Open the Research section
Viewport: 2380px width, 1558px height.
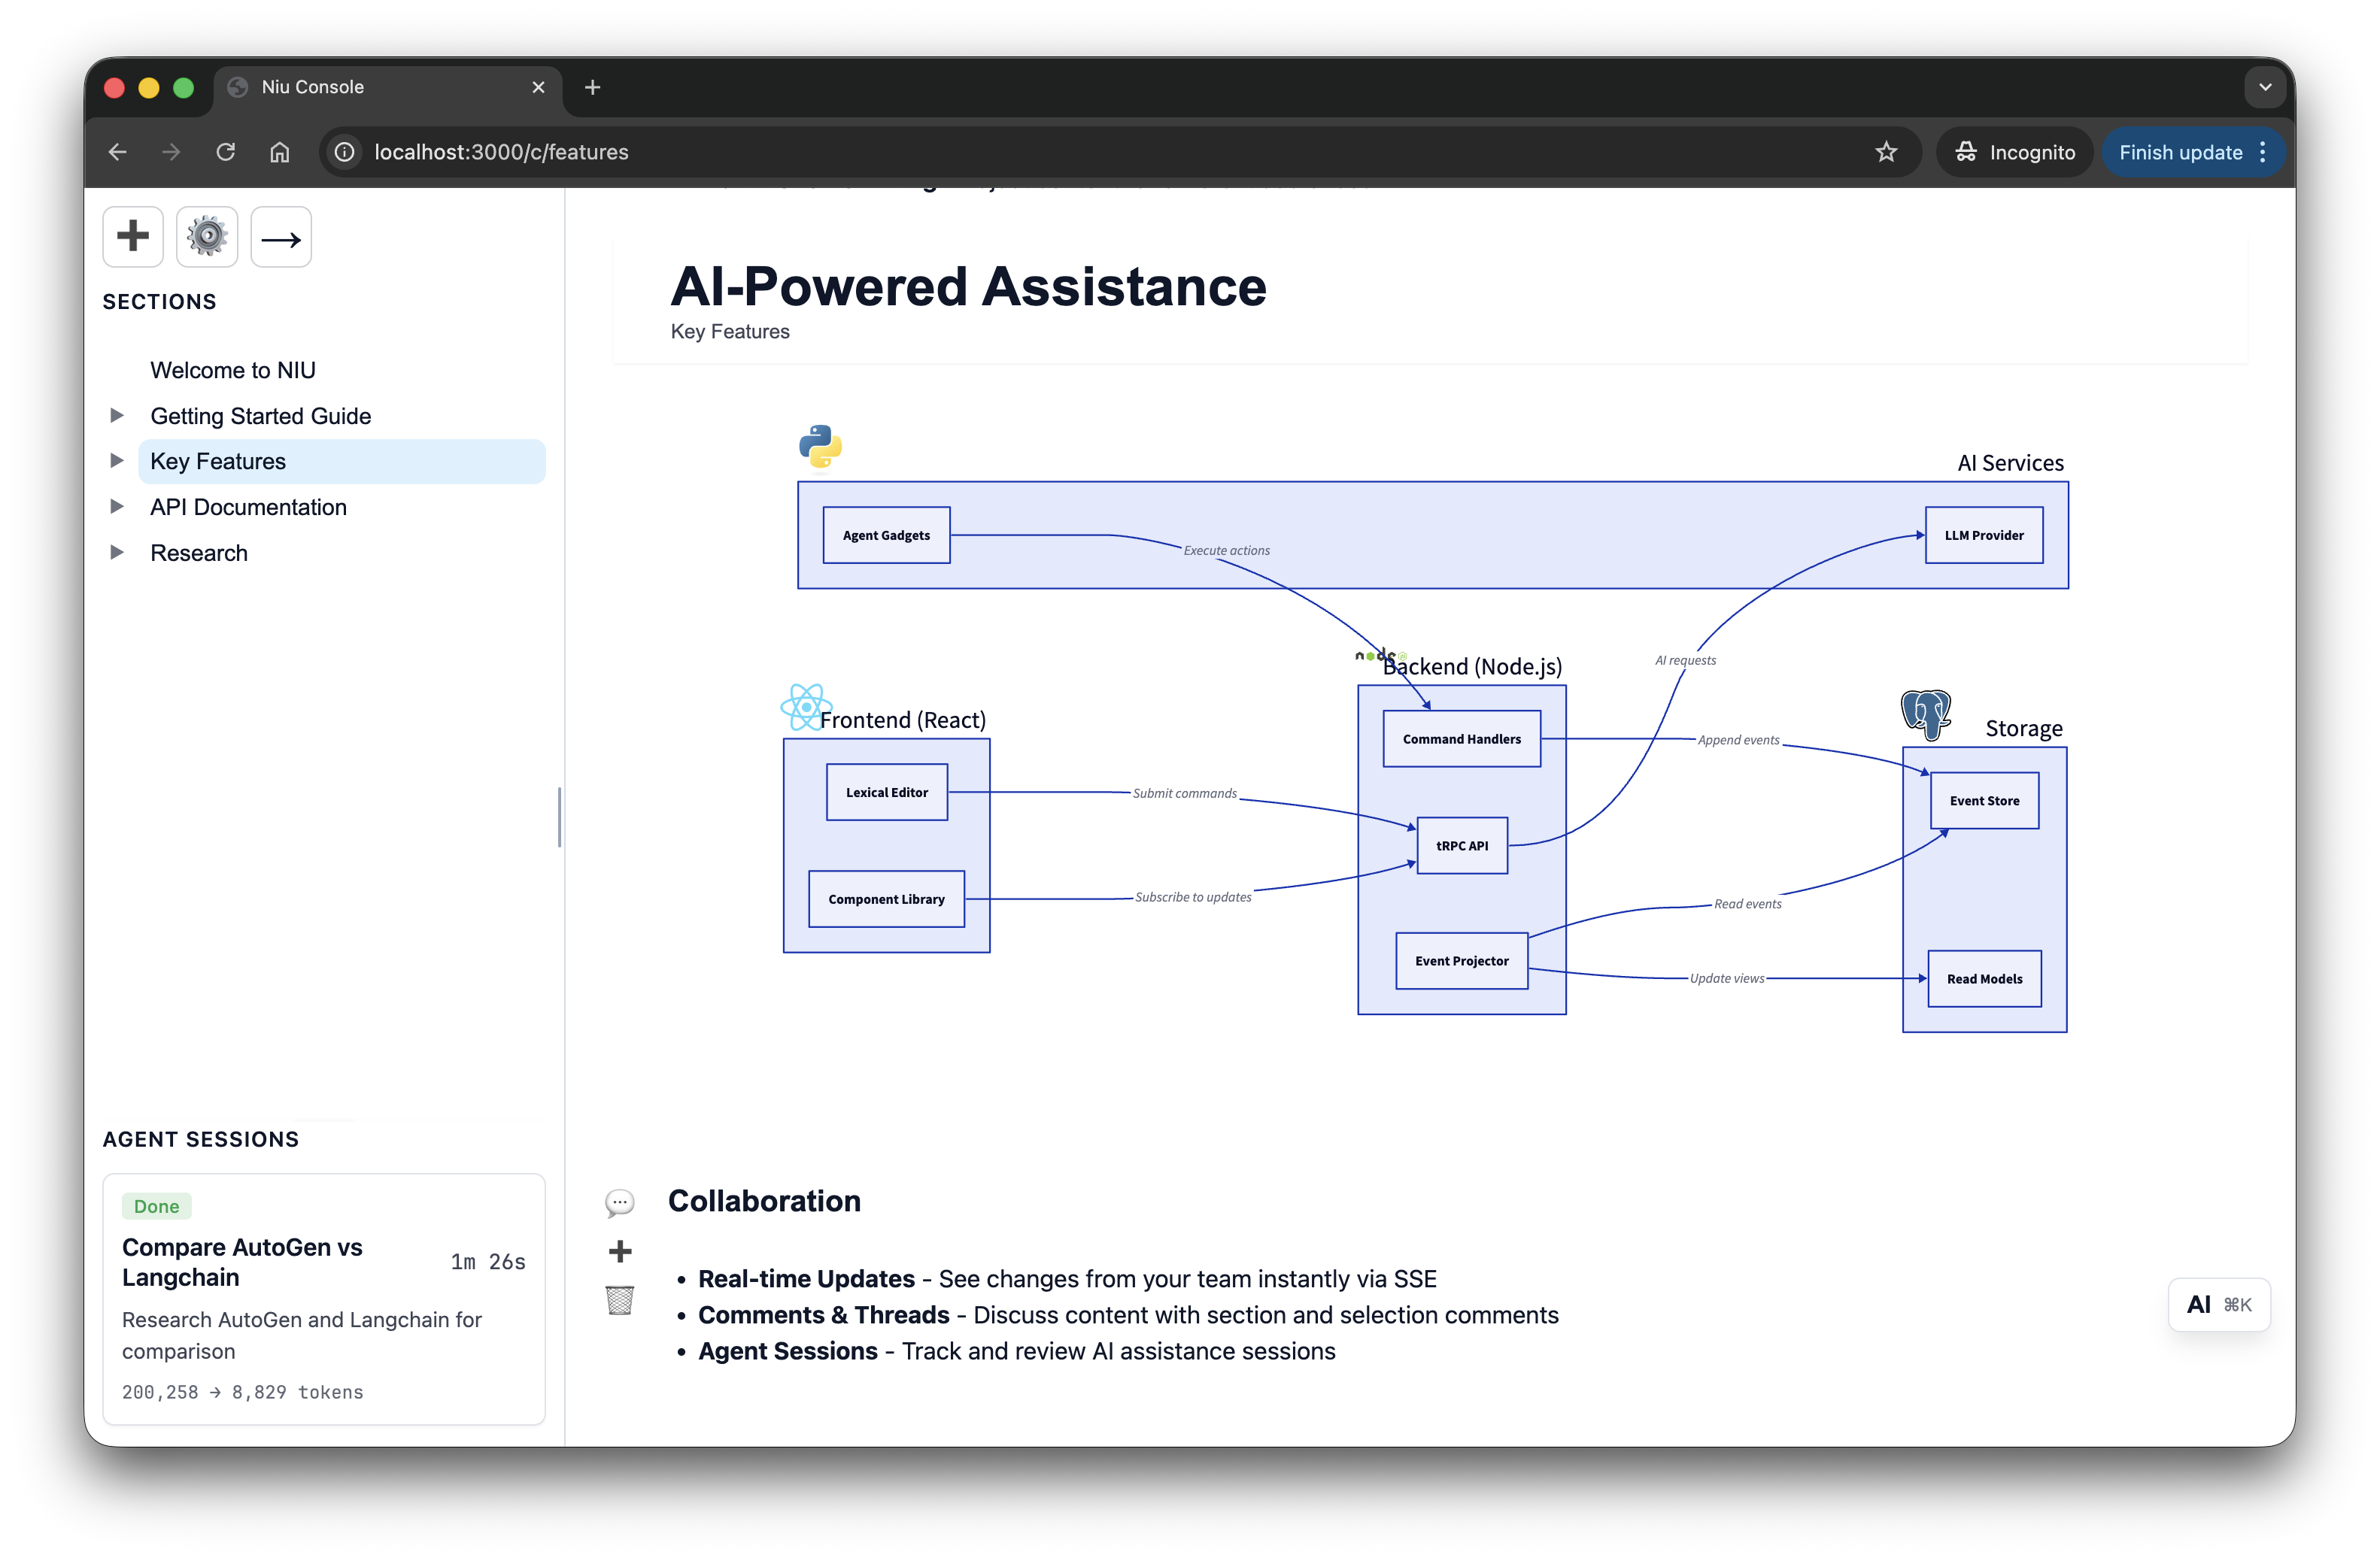pos(199,553)
